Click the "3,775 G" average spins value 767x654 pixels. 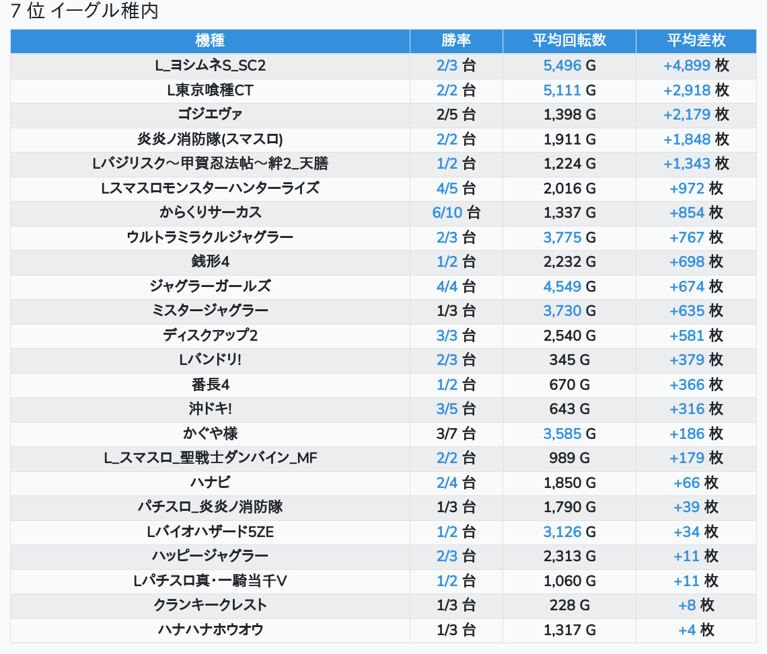[x=569, y=237]
